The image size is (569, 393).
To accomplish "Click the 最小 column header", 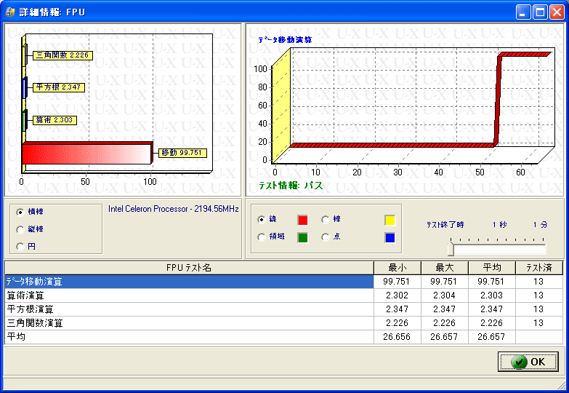I will (x=402, y=268).
